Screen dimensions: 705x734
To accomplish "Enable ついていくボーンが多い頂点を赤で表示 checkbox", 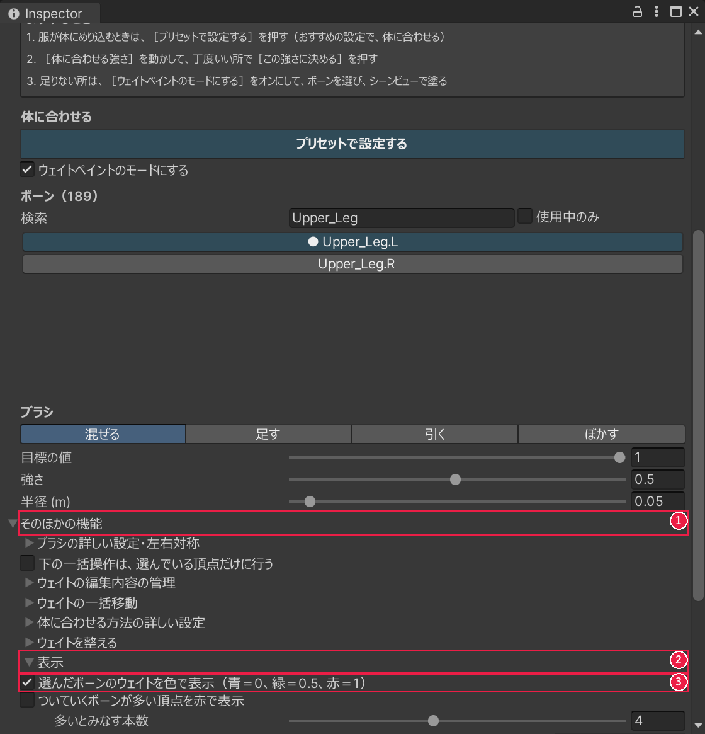I will [x=27, y=701].
